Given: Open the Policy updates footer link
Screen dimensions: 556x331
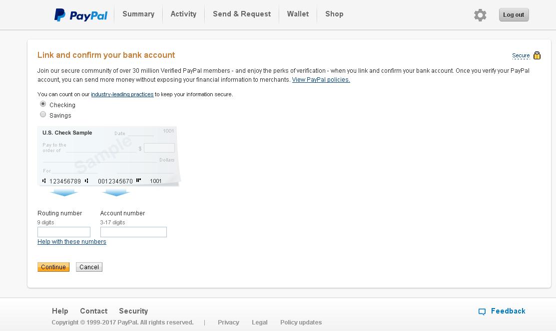Looking at the screenshot, I should tap(301, 323).
